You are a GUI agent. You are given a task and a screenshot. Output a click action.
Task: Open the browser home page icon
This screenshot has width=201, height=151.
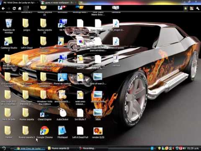(x=20, y=8)
